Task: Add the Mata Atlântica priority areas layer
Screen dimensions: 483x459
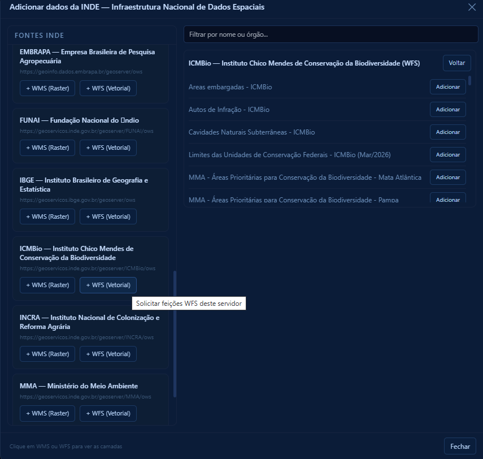Action: coord(447,177)
